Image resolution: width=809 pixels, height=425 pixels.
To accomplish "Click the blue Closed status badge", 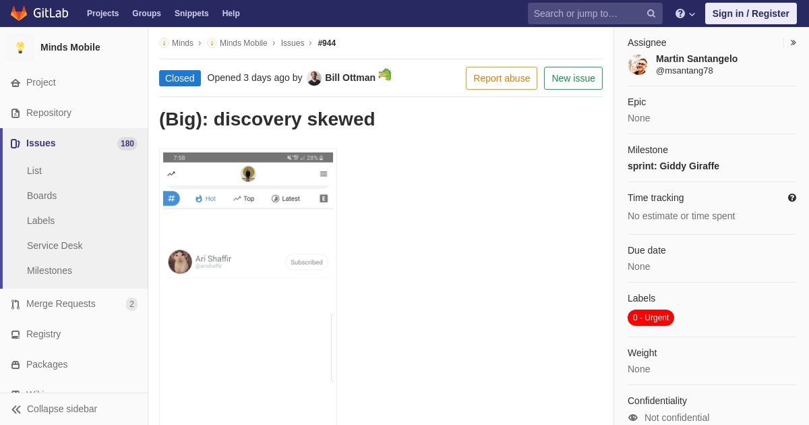I will (180, 78).
